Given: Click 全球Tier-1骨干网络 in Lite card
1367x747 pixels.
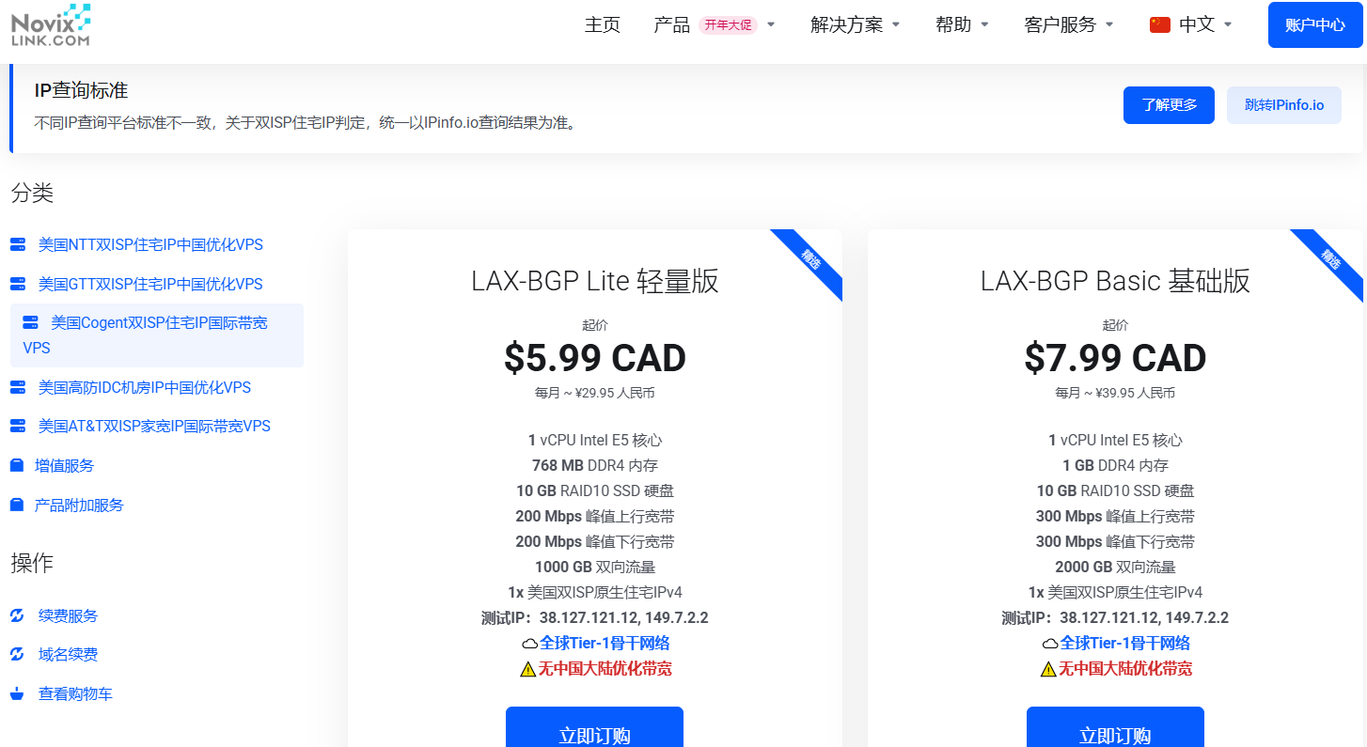Looking at the screenshot, I should click(x=605, y=643).
